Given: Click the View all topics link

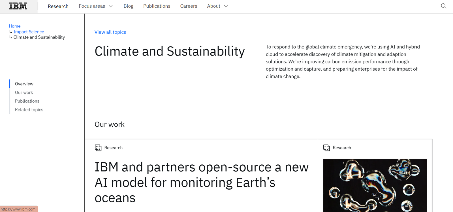Looking at the screenshot, I should tap(110, 32).
